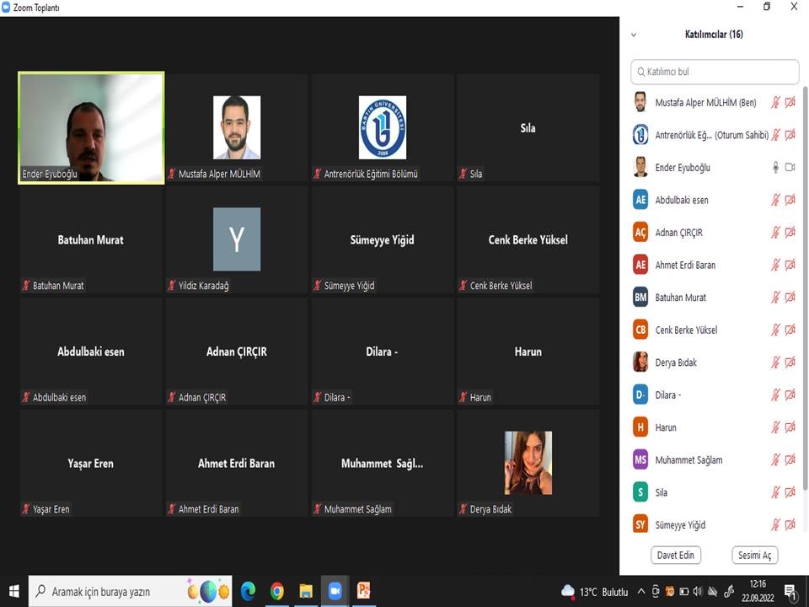Open Zoom from the Windows taskbar
The width and height of the screenshot is (809, 607).
[335, 591]
